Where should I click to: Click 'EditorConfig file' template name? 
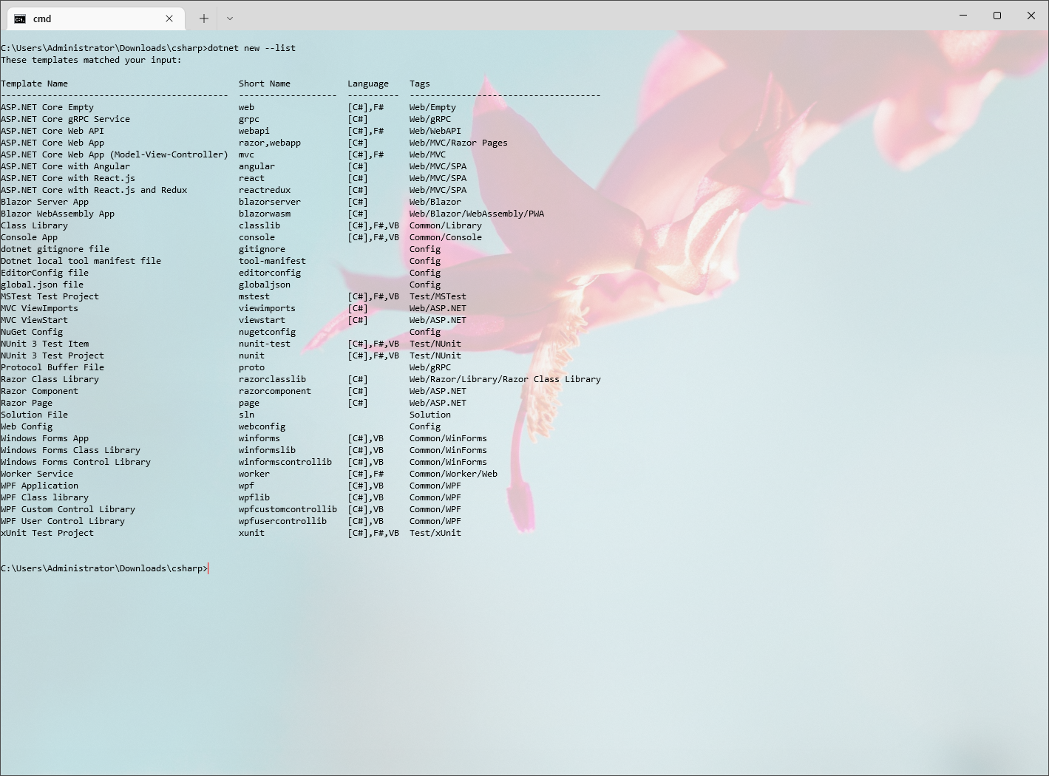[44, 273]
